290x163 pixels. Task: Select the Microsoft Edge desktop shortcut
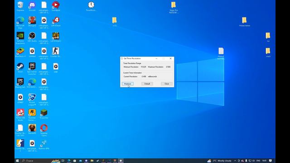pos(20,23)
